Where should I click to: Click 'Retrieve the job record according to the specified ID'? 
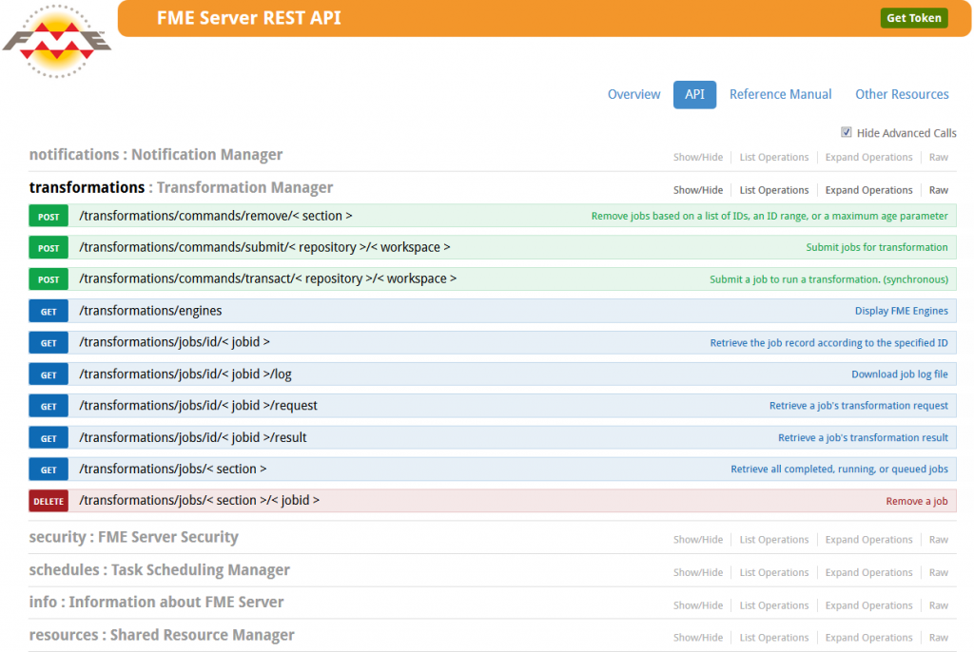click(x=828, y=343)
